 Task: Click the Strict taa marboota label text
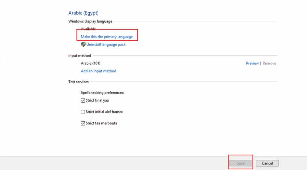click(101, 123)
